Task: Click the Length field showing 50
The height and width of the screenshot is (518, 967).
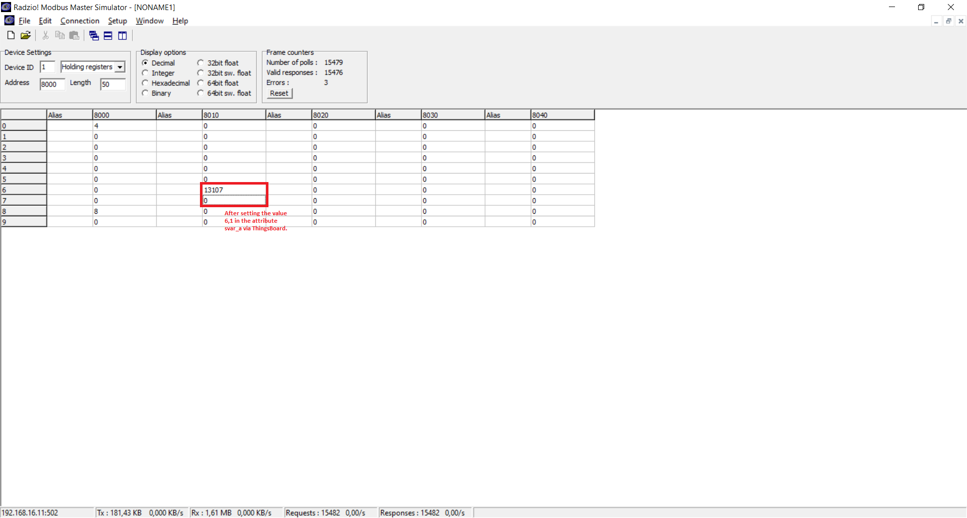Action: click(x=112, y=84)
